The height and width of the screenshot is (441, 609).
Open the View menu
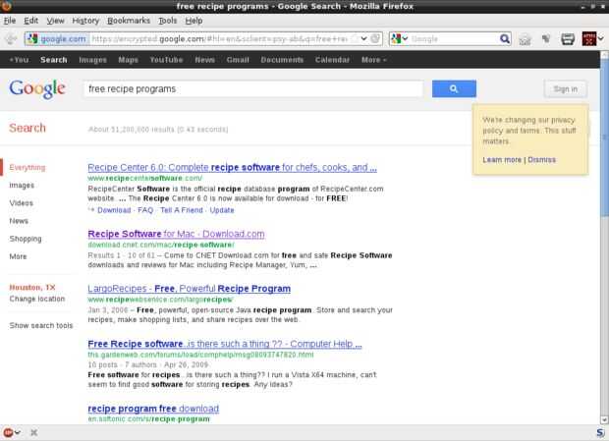pos(55,21)
